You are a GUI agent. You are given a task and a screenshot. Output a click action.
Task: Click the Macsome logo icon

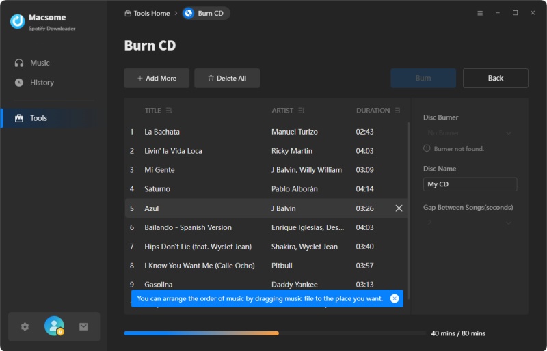(x=18, y=21)
